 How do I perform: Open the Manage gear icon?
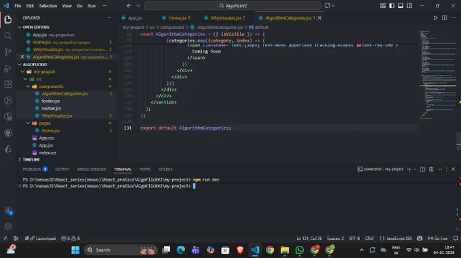click(x=8, y=226)
